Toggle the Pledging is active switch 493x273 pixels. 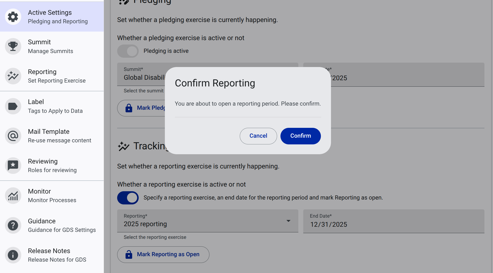pos(128,51)
